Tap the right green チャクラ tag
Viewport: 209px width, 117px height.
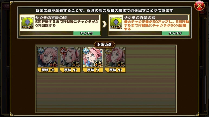click(x=175, y=33)
